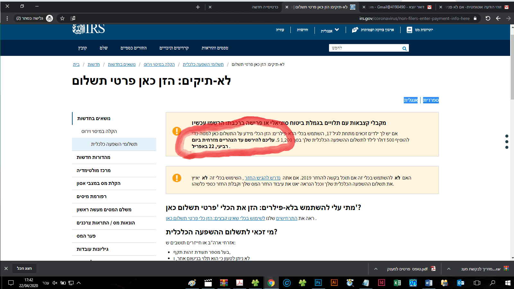
Task: Click the IRS search magnifier icon
Action: (x=404, y=48)
